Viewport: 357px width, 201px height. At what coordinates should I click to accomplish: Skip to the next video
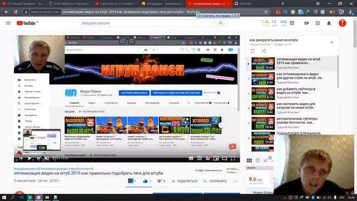point(38,158)
